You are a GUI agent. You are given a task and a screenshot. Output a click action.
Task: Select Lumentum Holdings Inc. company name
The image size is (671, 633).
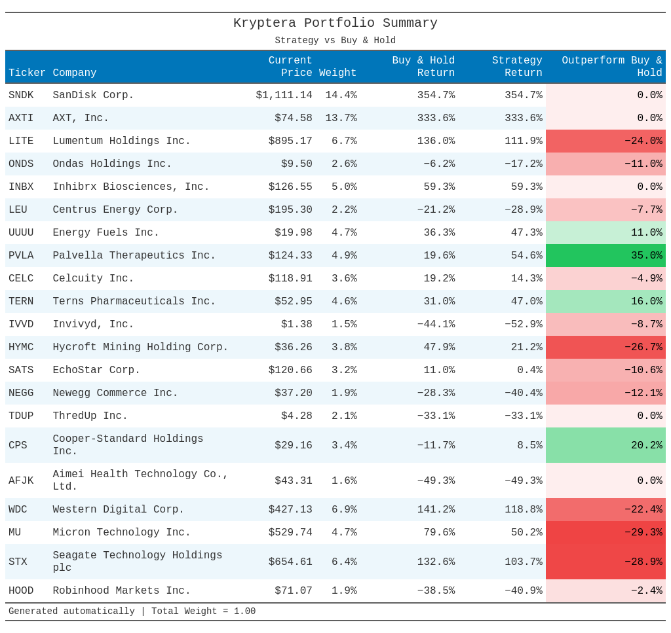121,141
